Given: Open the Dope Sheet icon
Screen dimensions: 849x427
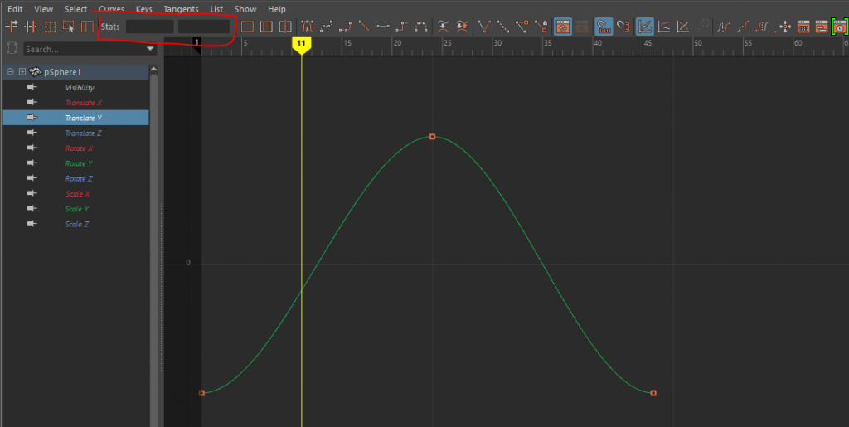Looking at the screenshot, I should pos(803,27).
